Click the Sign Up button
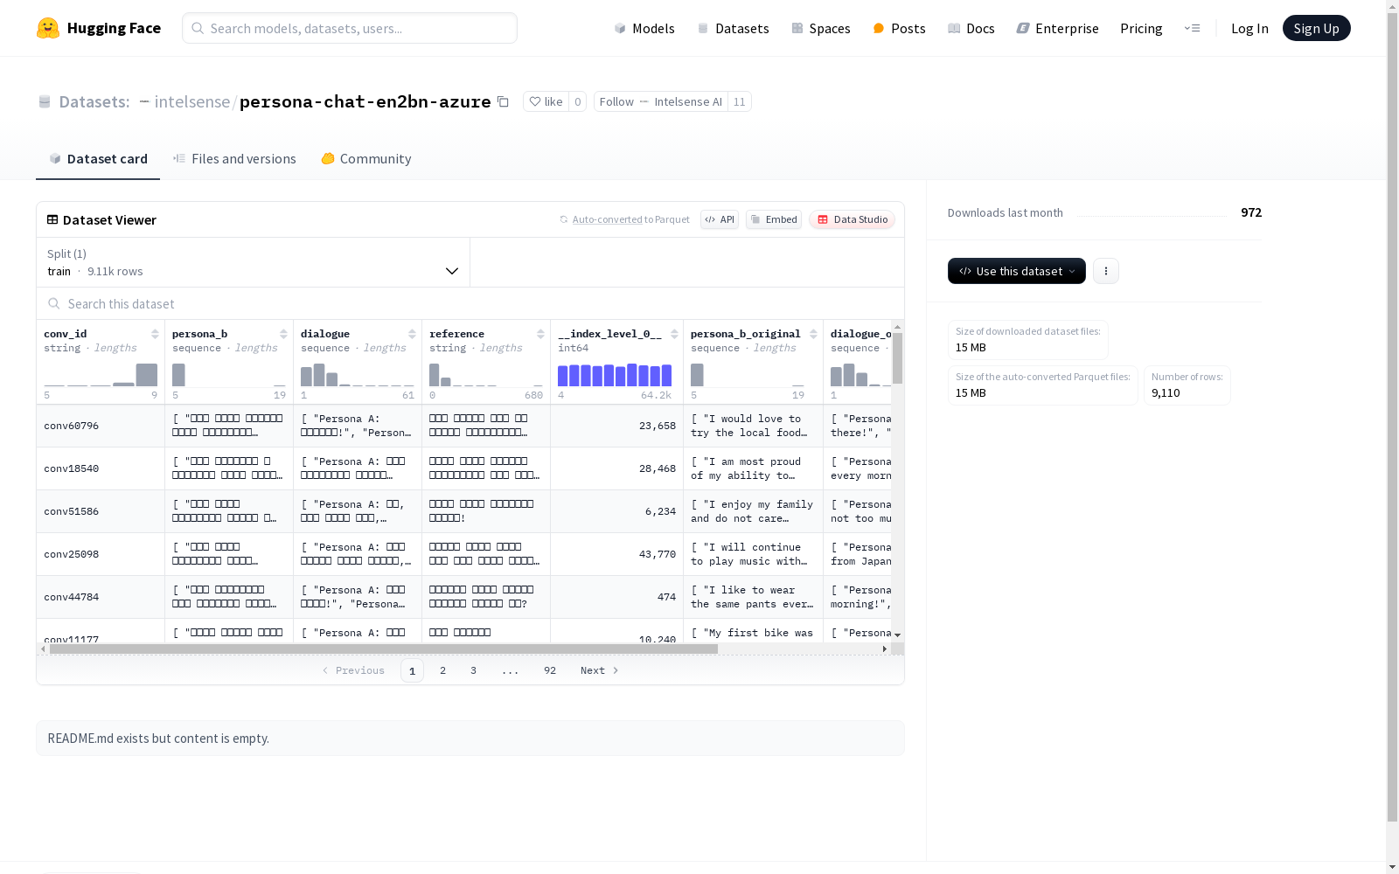This screenshot has height=874, width=1399. coord(1317,28)
